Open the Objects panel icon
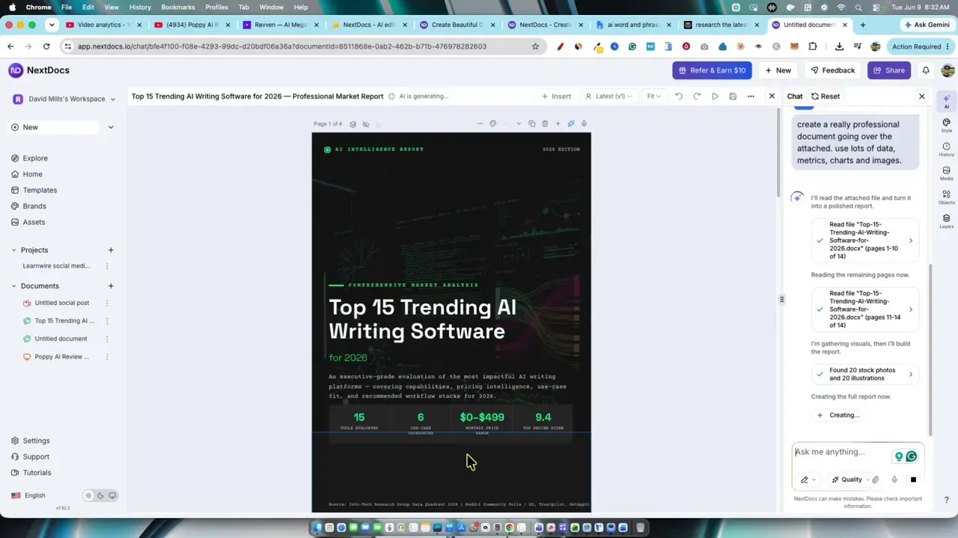This screenshot has width=958, height=538. tap(946, 197)
